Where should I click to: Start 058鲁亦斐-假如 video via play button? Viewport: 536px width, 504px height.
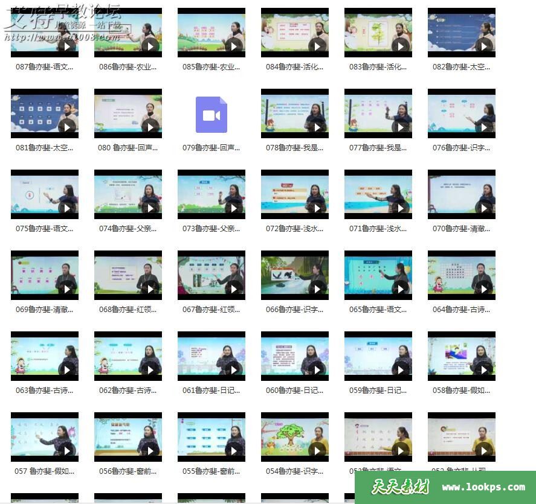(x=483, y=369)
